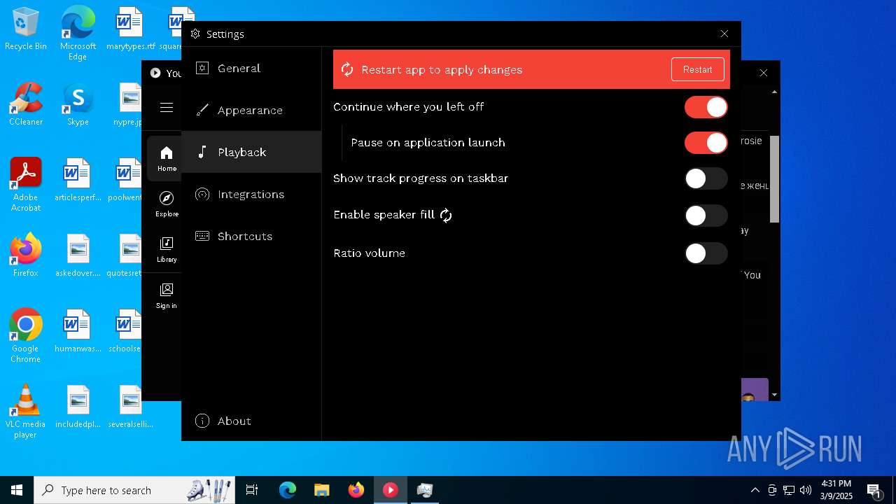
Task: Go to Home in YouTube Music sidebar
Action: click(167, 159)
